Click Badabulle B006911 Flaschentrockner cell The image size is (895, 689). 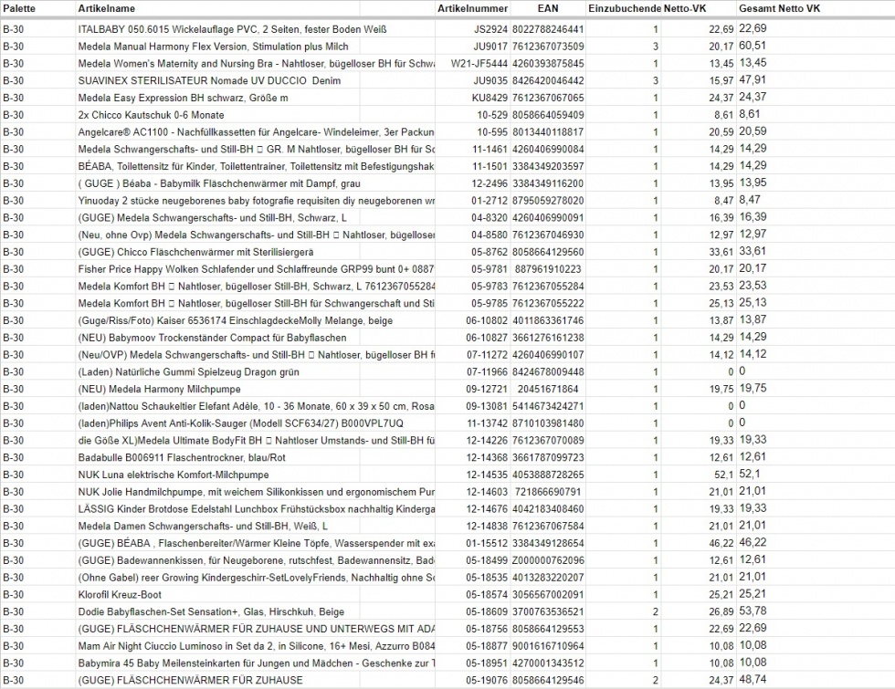(x=182, y=457)
